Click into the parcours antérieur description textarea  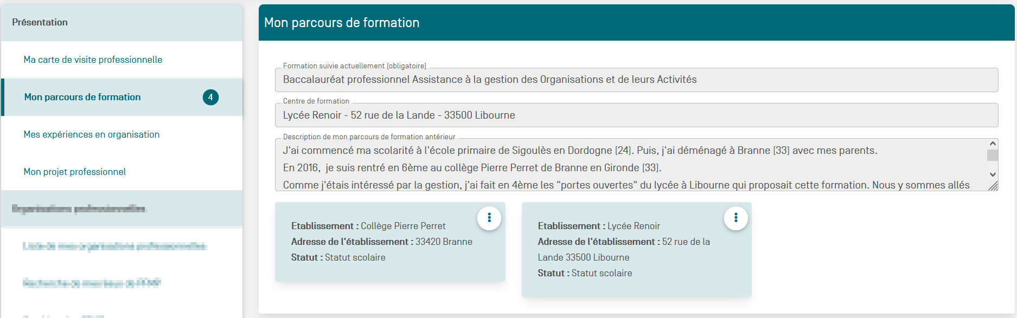[x=629, y=165]
